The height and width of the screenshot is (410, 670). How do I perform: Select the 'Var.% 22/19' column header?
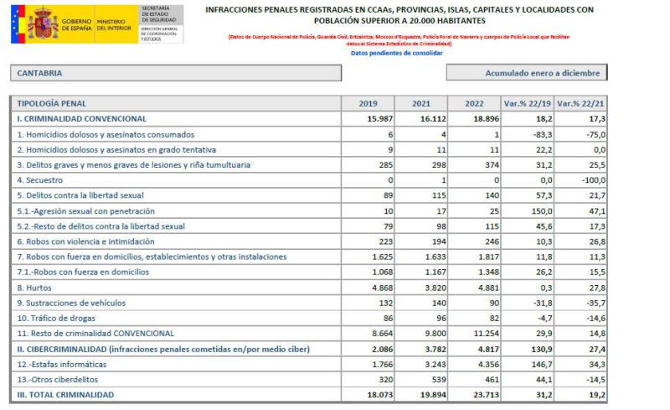(x=528, y=104)
